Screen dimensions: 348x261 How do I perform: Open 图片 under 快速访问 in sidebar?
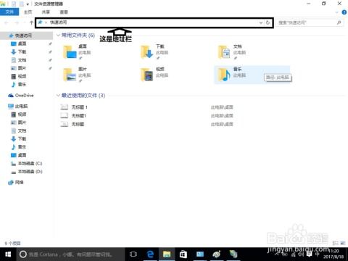click(22, 68)
